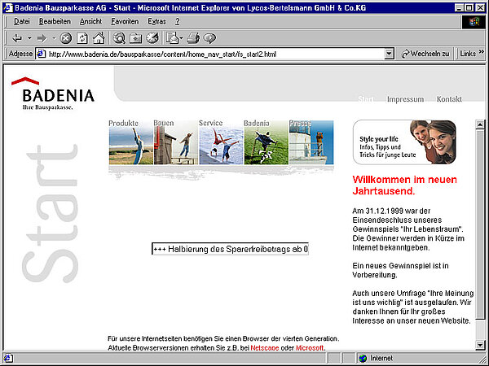The height and width of the screenshot is (366, 489).
Task: Refresh the page with Refresh icon
Action: (x=82, y=38)
